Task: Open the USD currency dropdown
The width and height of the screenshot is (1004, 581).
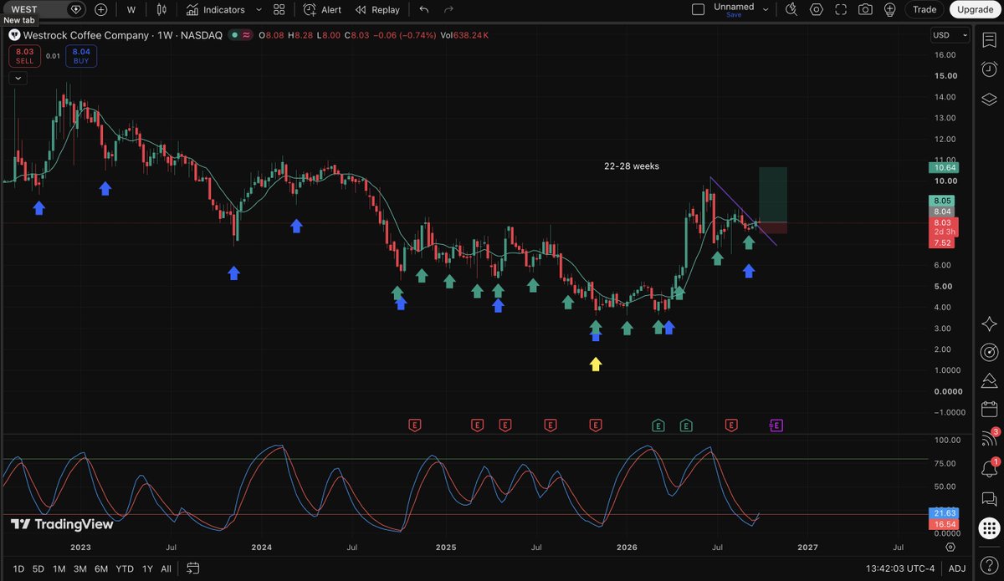Action: point(950,35)
